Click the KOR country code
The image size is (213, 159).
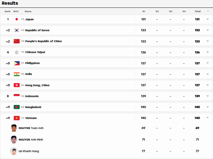pyautogui.click(x=23, y=30)
